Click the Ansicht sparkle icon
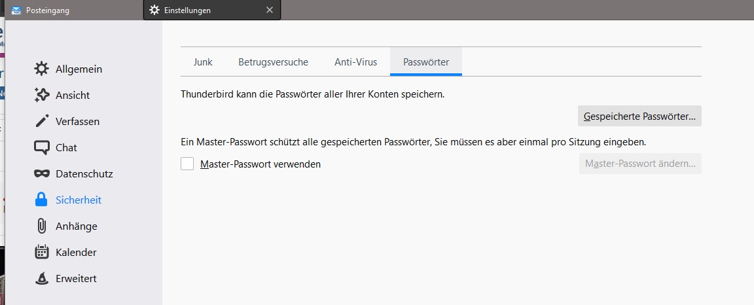The image size is (754, 305). pos(42,95)
